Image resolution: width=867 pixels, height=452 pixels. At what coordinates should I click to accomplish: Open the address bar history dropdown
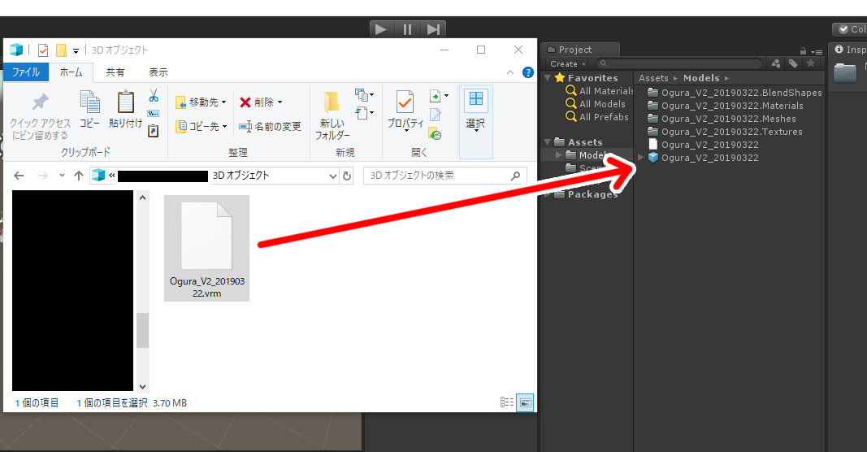(333, 176)
